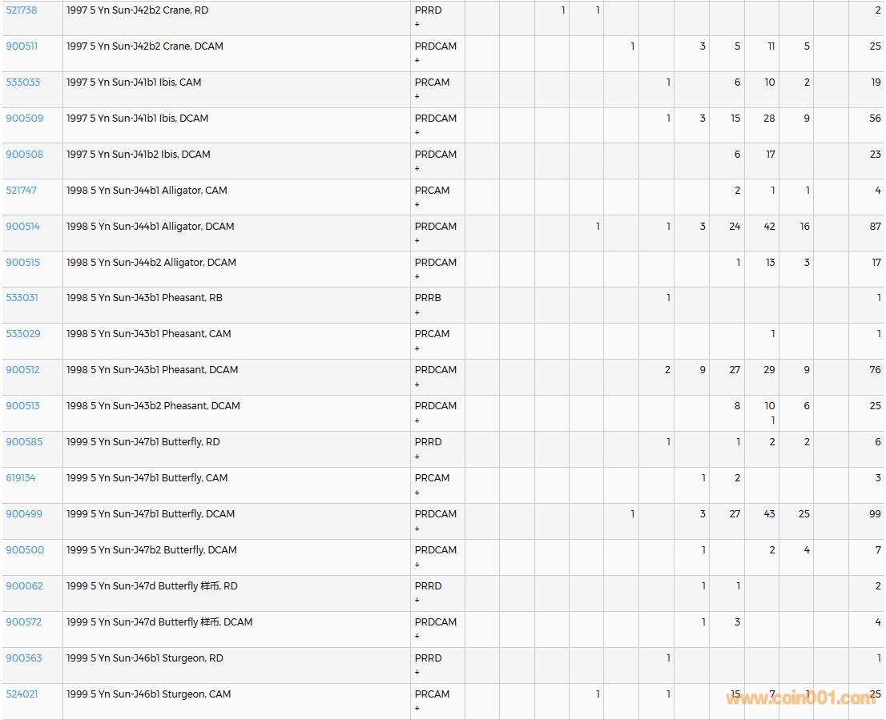Click the total 99 in Butterfly DCAM row
Screen dimensions: 886x720
[874, 514]
